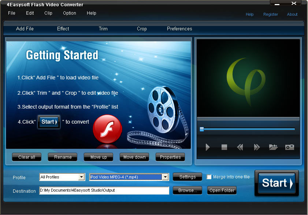Open the Option menu
The height and width of the screenshot is (215, 308).
click(70, 13)
